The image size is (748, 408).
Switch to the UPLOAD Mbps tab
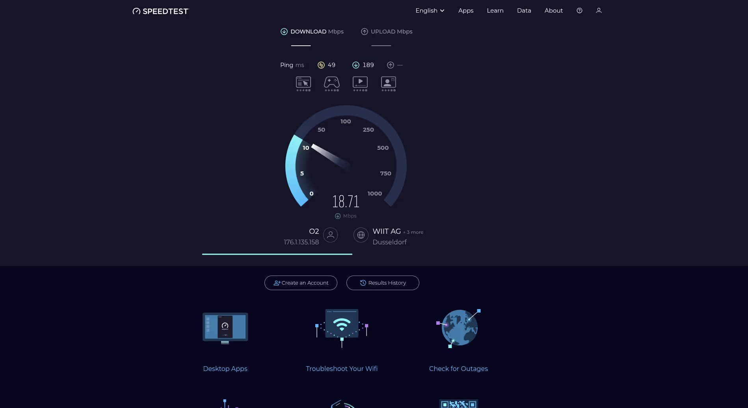386,32
